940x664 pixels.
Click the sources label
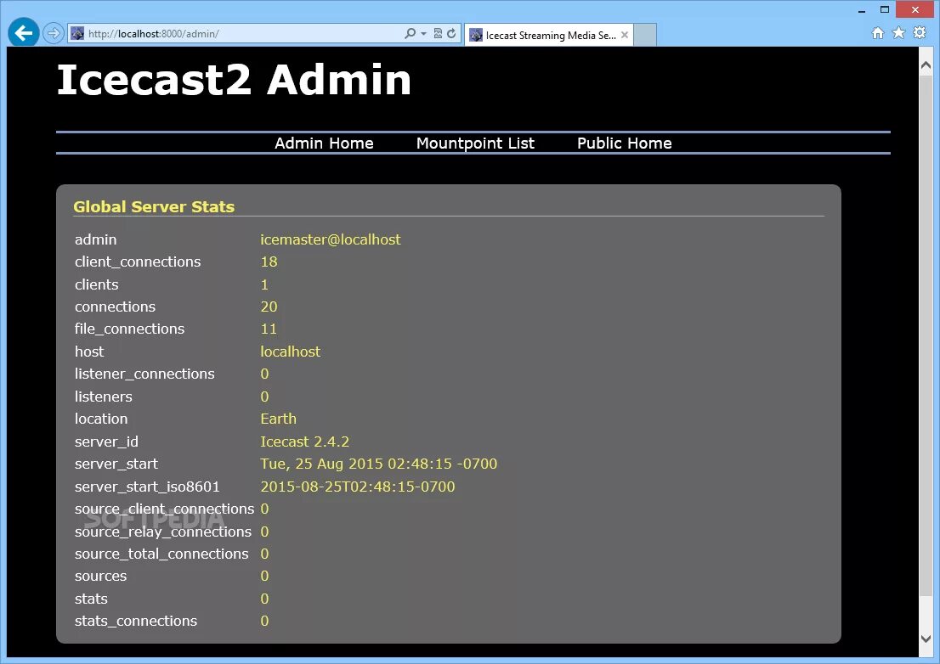point(100,576)
